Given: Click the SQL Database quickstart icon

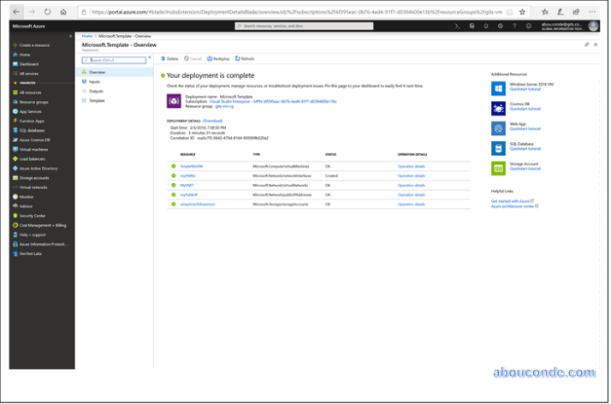Looking at the screenshot, I should point(498,148).
